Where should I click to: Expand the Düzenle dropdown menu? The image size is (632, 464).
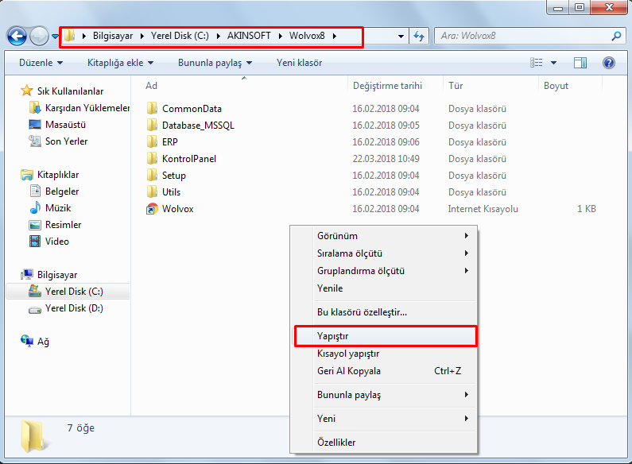[x=40, y=63]
